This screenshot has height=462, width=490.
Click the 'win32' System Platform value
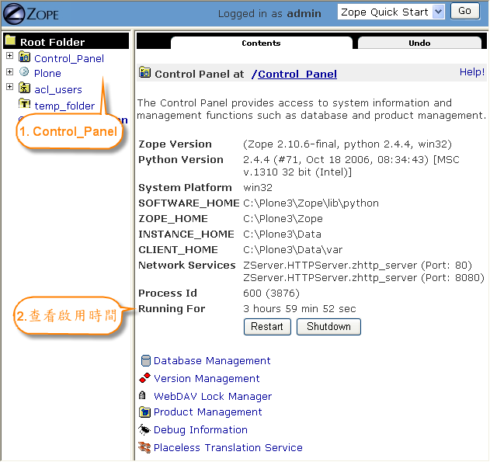[258, 188]
